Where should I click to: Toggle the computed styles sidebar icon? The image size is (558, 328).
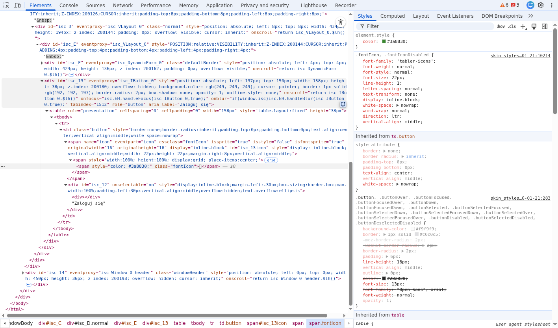point(545,26)
